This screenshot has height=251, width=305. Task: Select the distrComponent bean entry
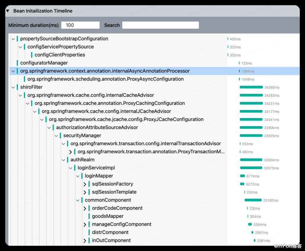(x=110, y=232)
